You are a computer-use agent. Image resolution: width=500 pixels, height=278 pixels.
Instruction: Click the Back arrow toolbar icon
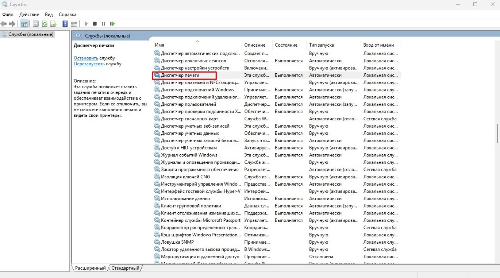(x=4, y=24)
